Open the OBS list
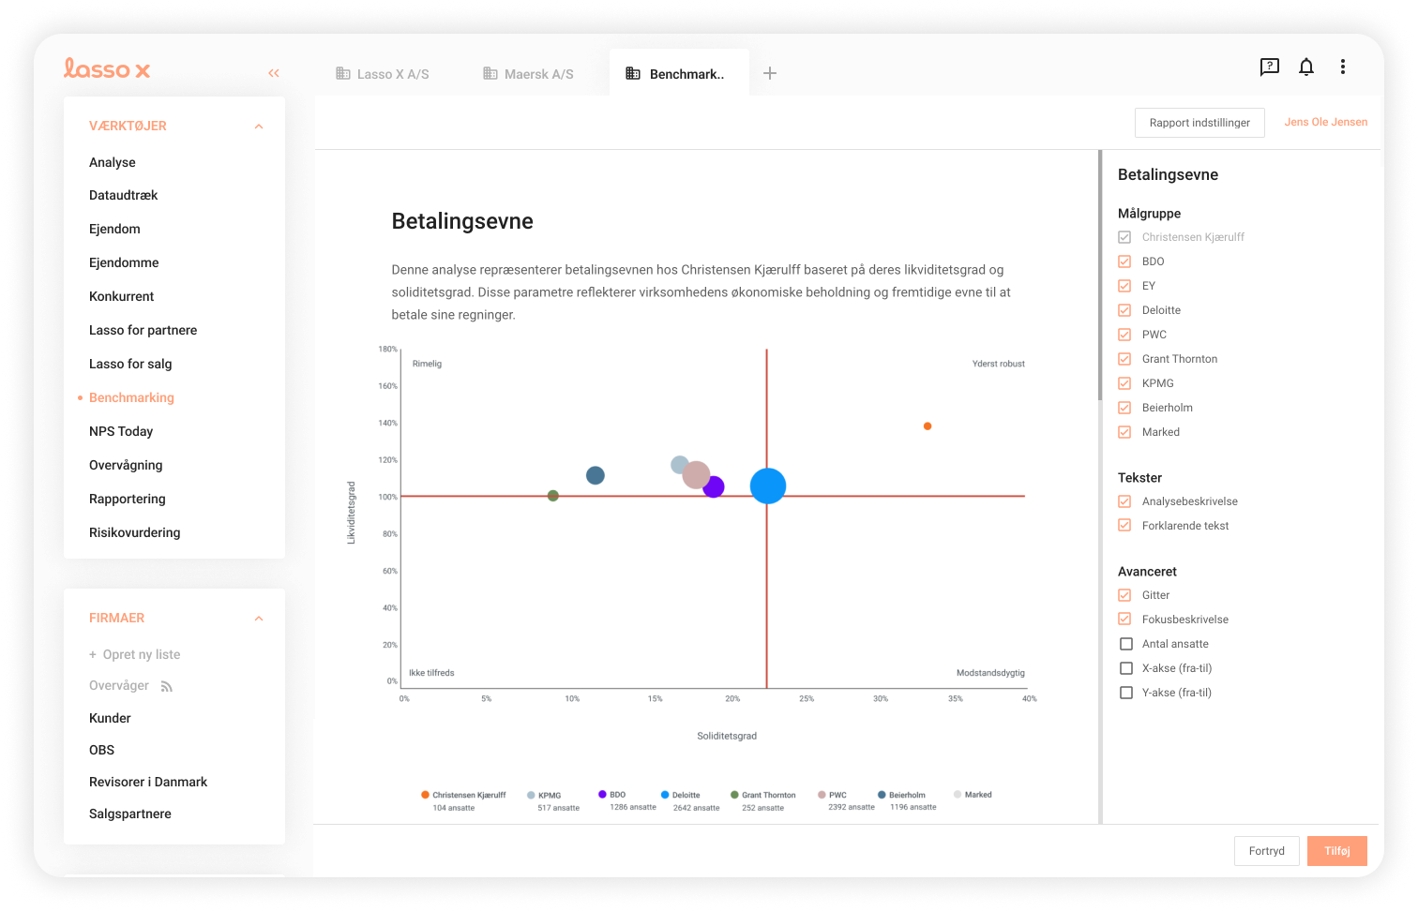The height and width of the screenshot is (911, 1418). click(x=101, y=750)
